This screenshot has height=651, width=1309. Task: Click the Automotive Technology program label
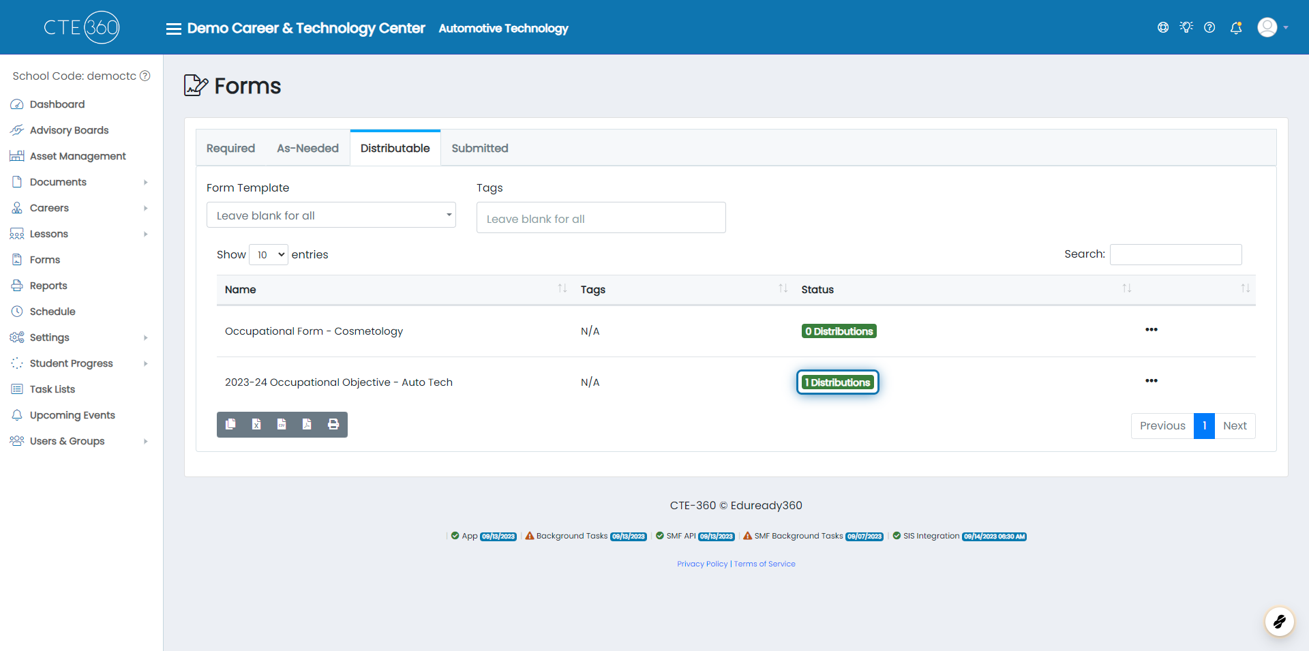click(503, 29)
